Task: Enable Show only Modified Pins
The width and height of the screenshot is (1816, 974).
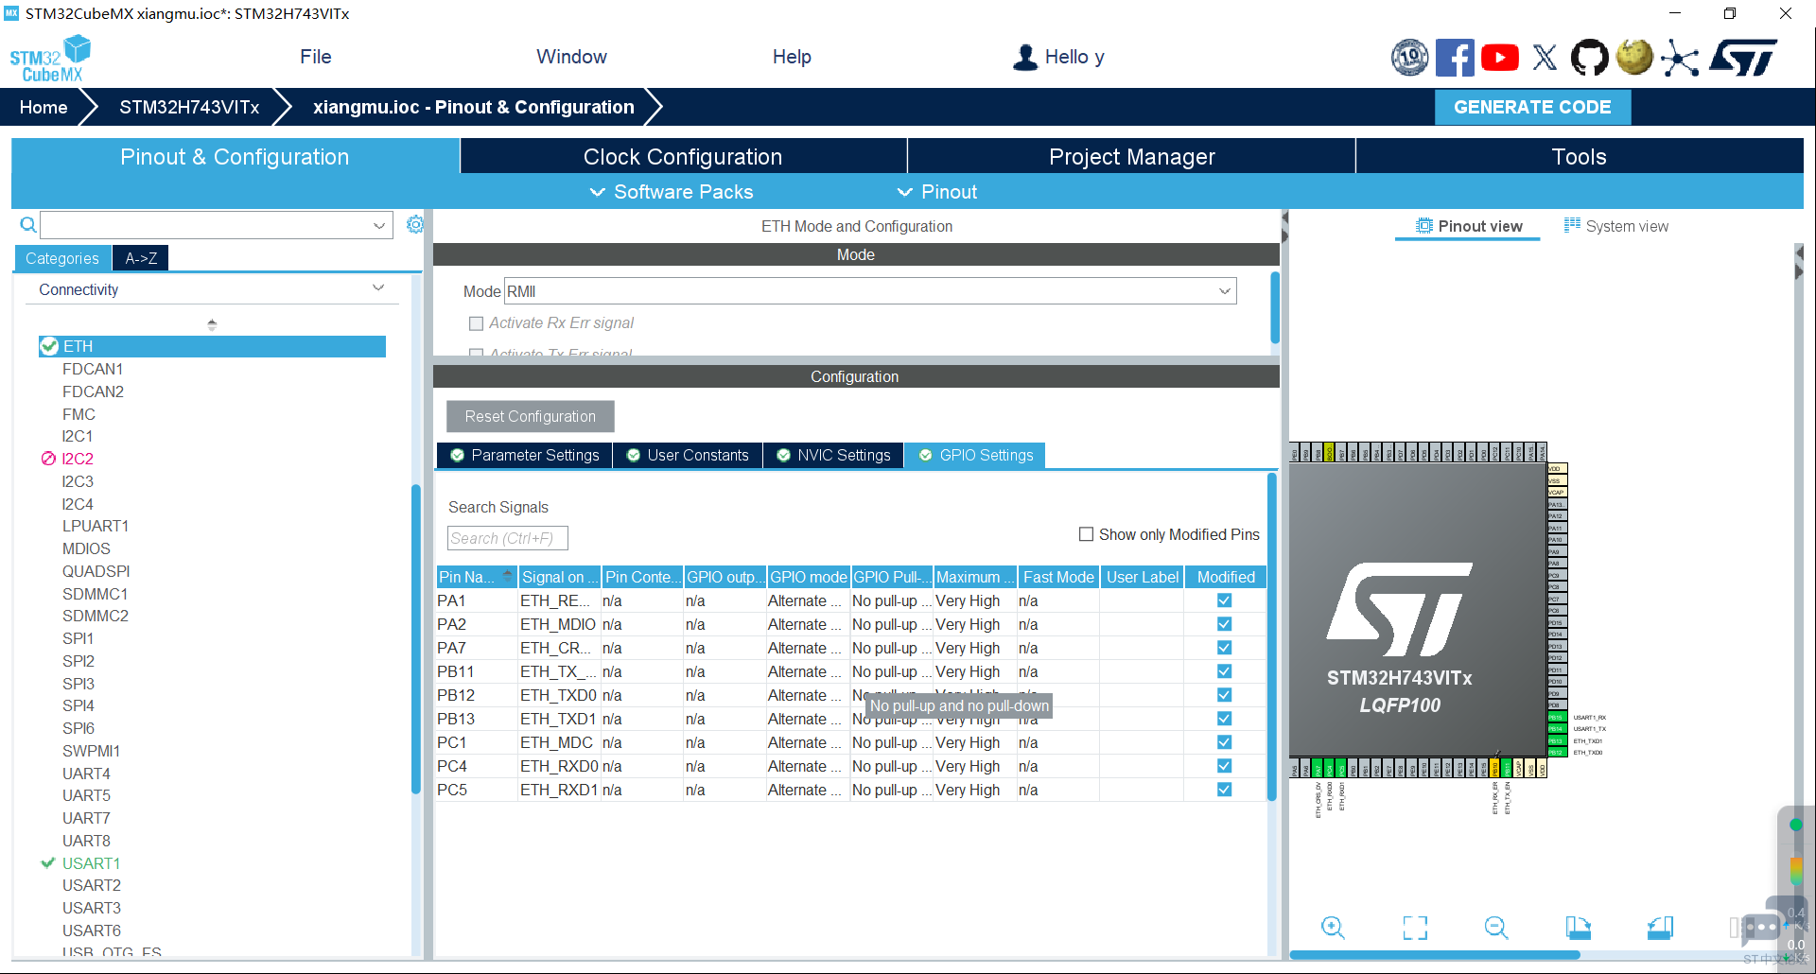Action: point(1086,534)
